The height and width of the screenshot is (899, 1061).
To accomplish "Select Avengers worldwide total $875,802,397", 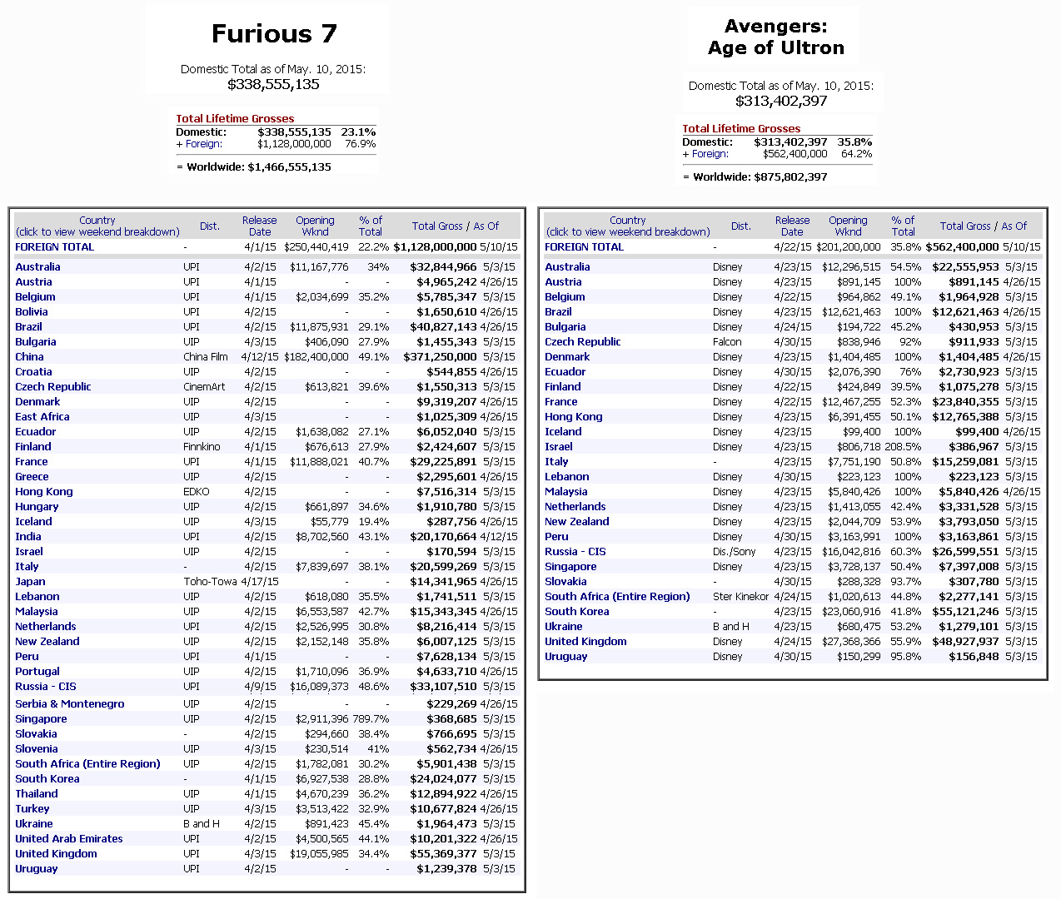I will click(790, 177).
